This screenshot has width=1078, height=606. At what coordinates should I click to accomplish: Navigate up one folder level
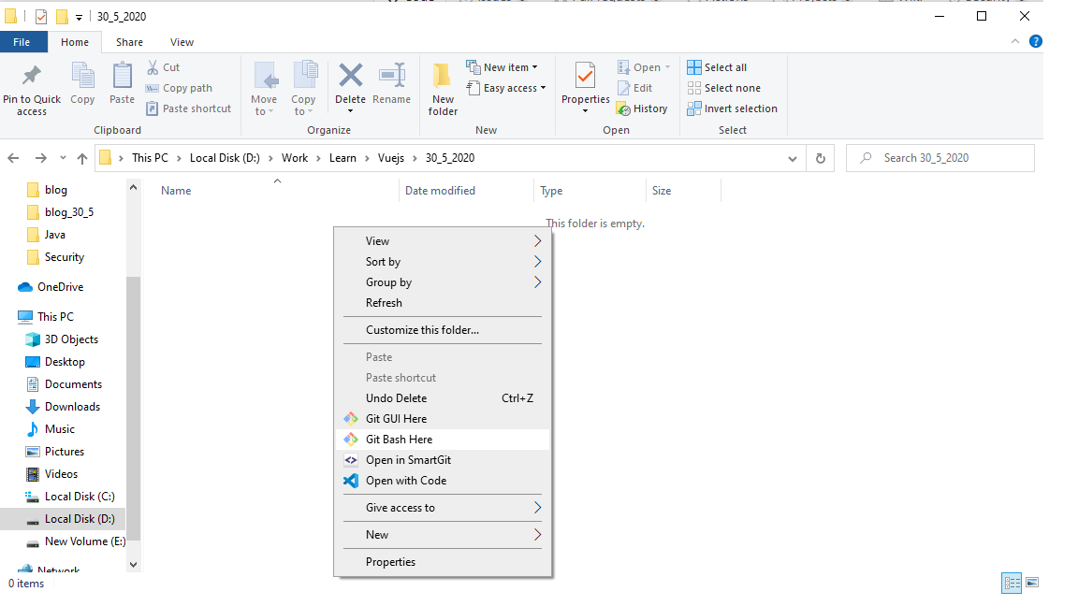click(82, 158)
